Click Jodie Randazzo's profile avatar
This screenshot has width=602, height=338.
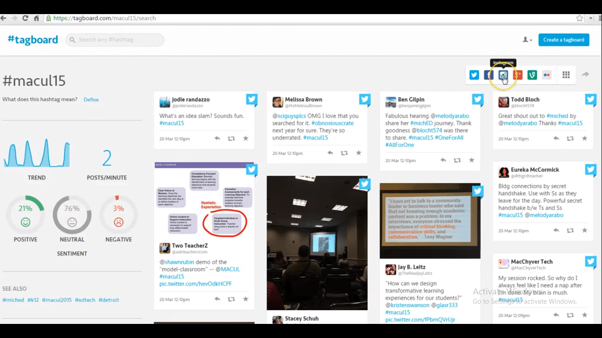pos(165,102)
